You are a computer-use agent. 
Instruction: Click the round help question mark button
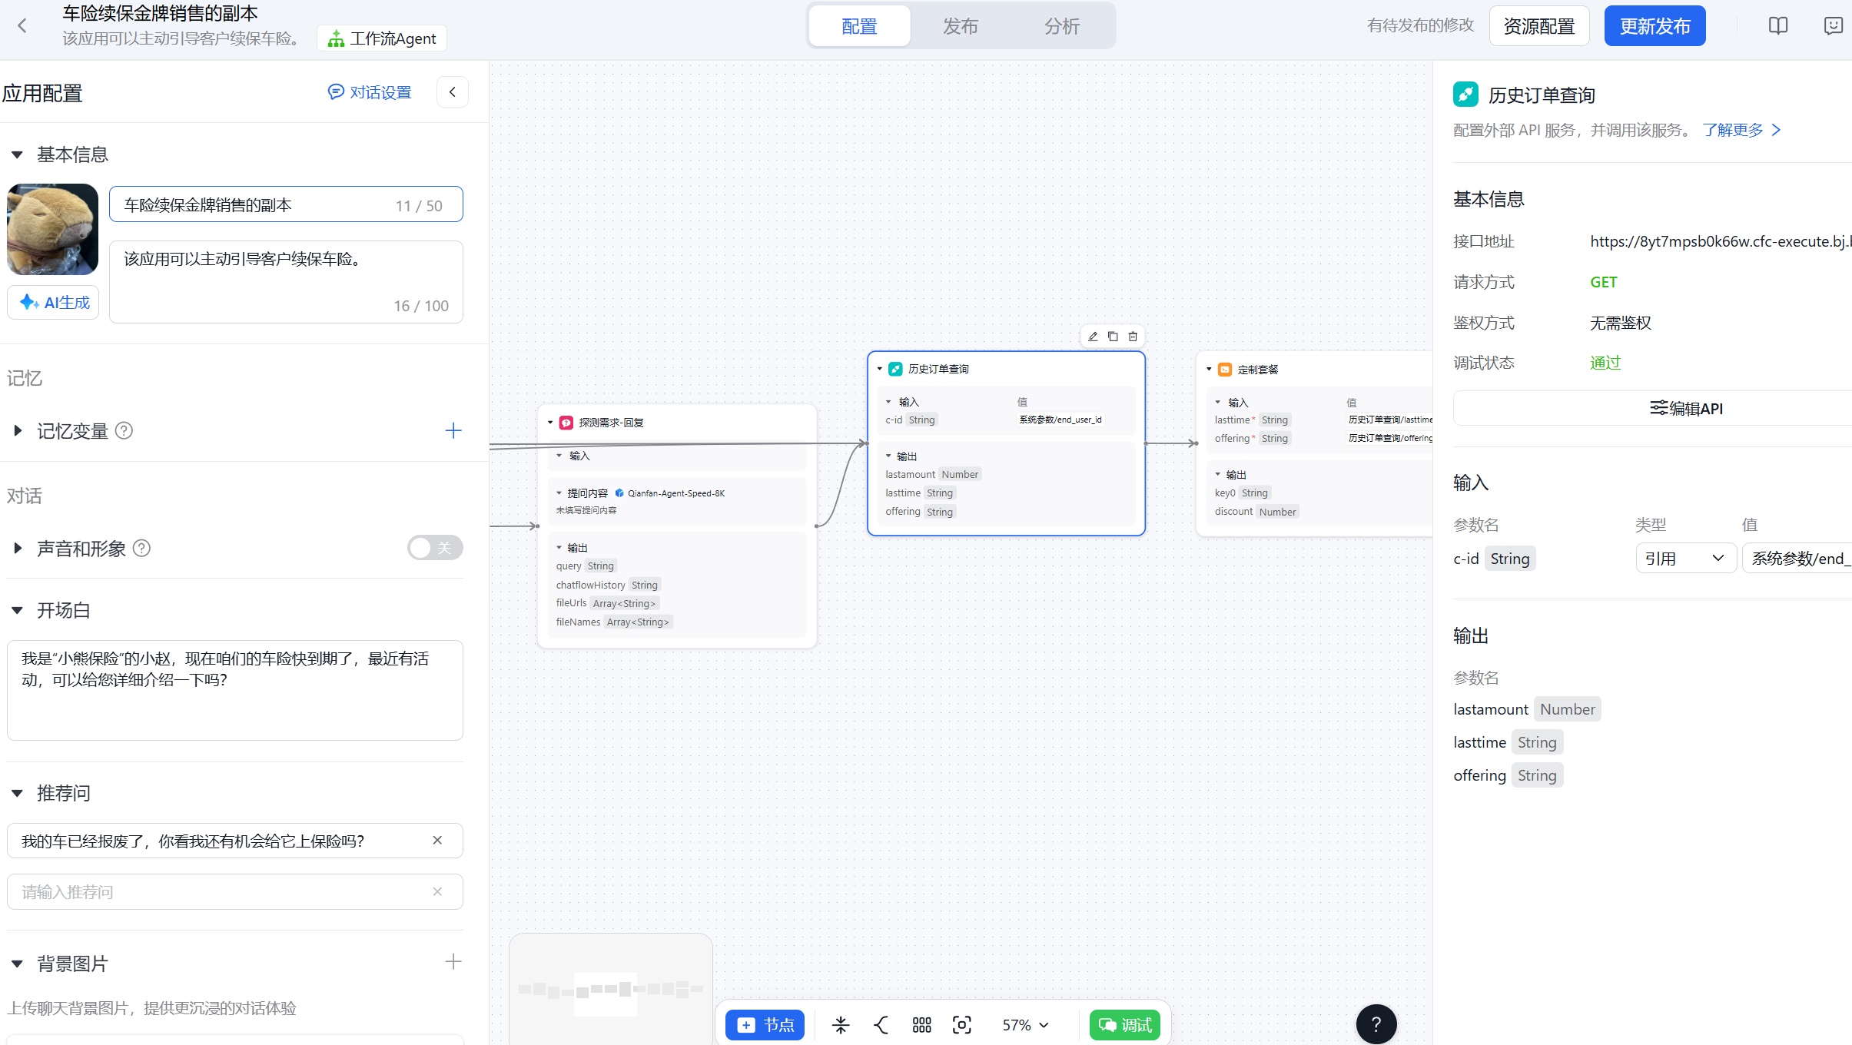pyautogui.click(x=1376, y=1023)
